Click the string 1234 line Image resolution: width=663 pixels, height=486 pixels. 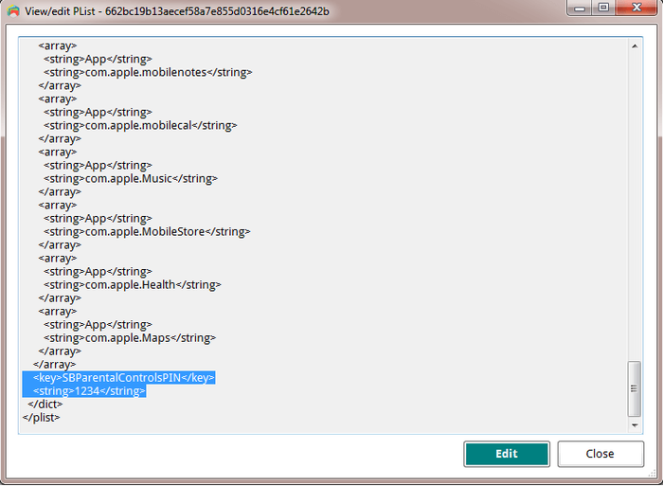pyautogui.click(x=89, y=391)
